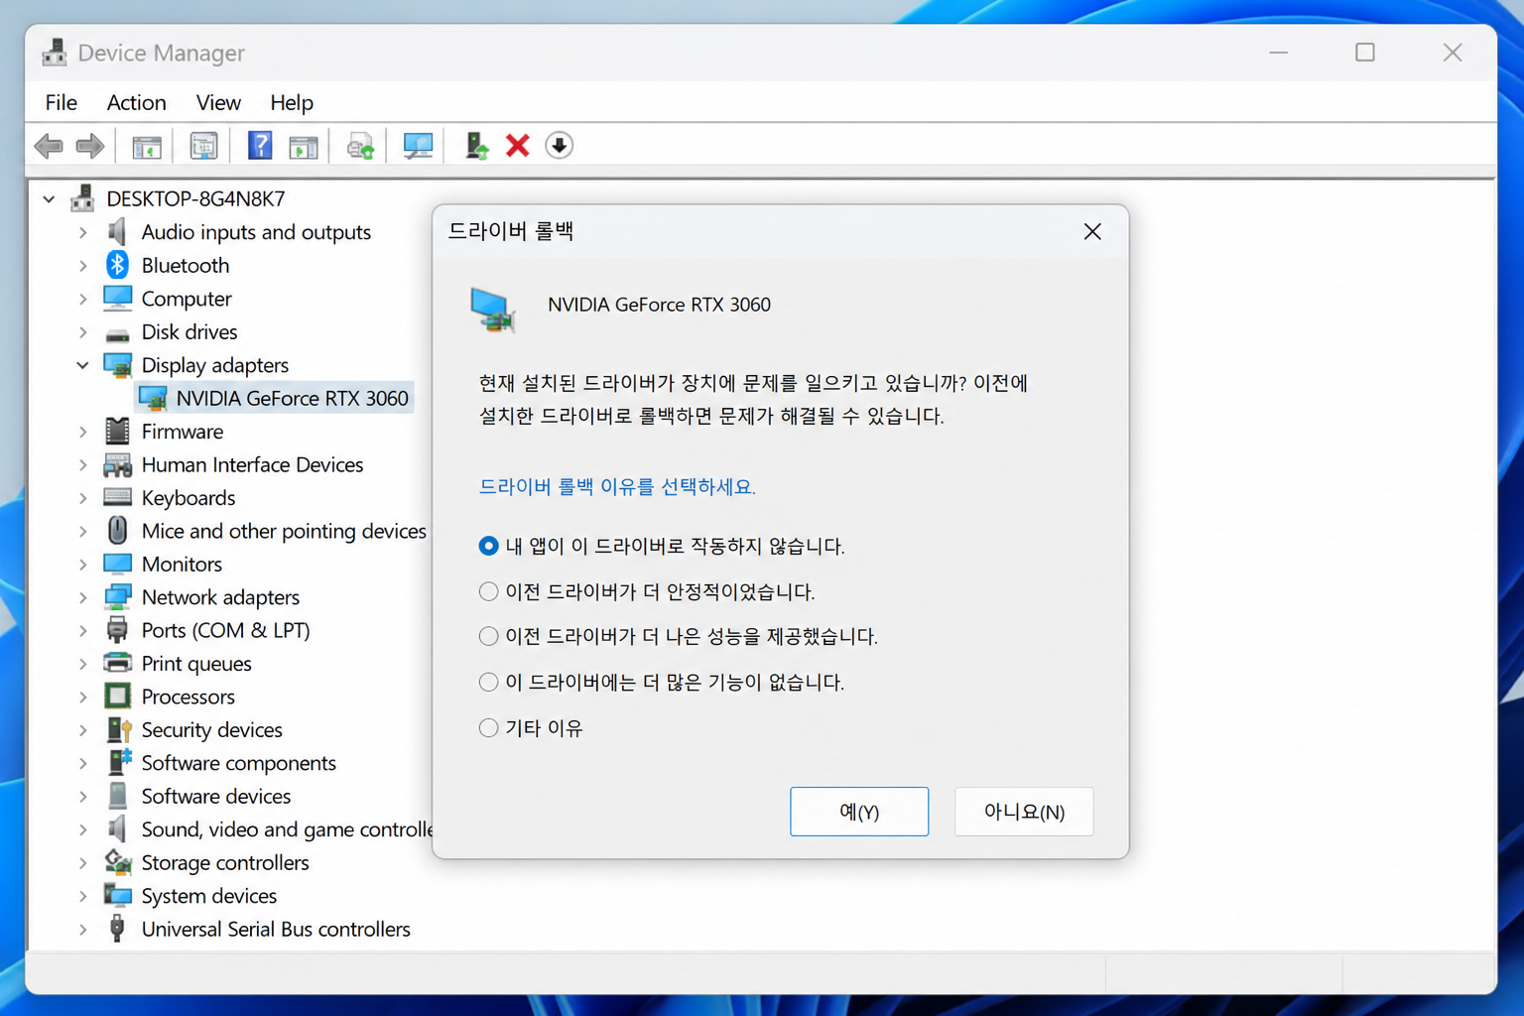Select radio '내 앱이 이 드라이버로 작동하지 않습니다'
Image resolution: width=1524 pixels, height=1016 pixels.
click(x=488, y=546)
